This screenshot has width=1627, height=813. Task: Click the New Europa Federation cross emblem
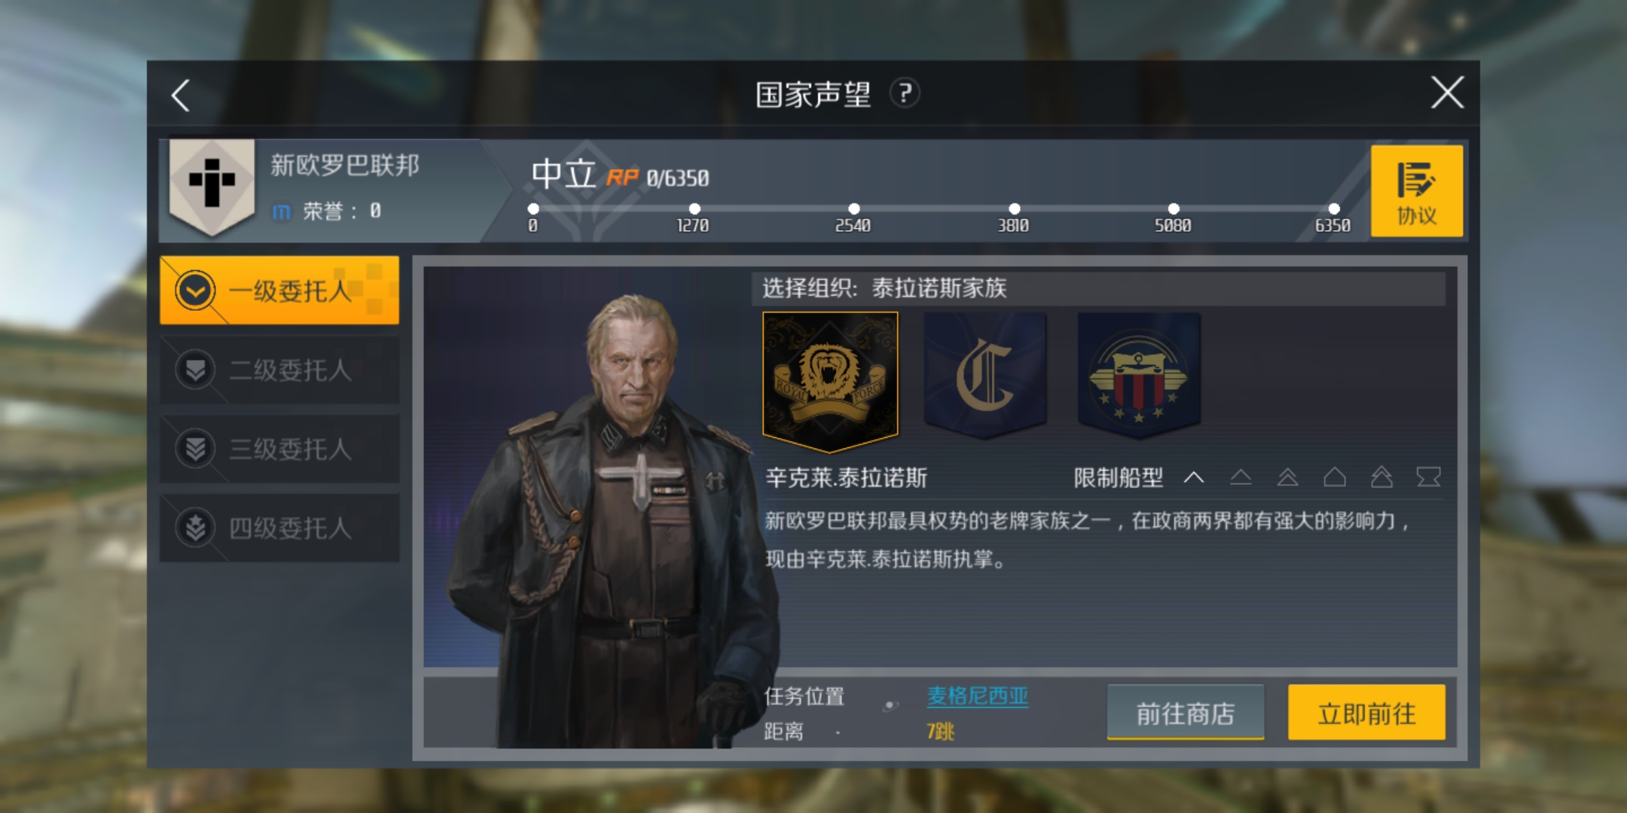coord(212,186)
